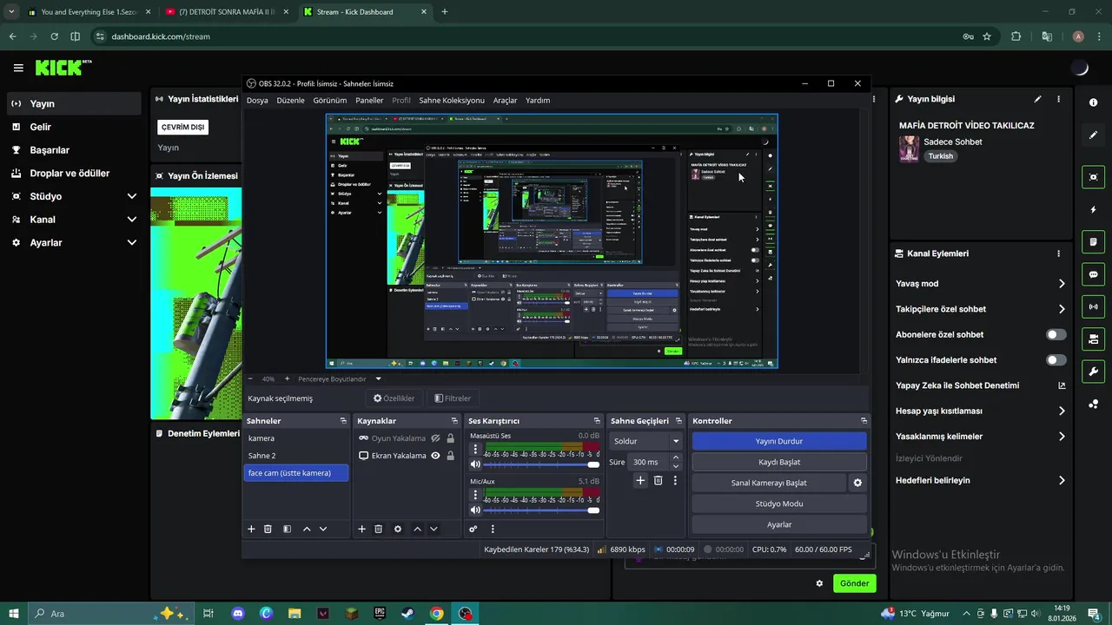Open Masaüstü Ses options three-dot menu
Screen dimensions: 1112x625
475,450
